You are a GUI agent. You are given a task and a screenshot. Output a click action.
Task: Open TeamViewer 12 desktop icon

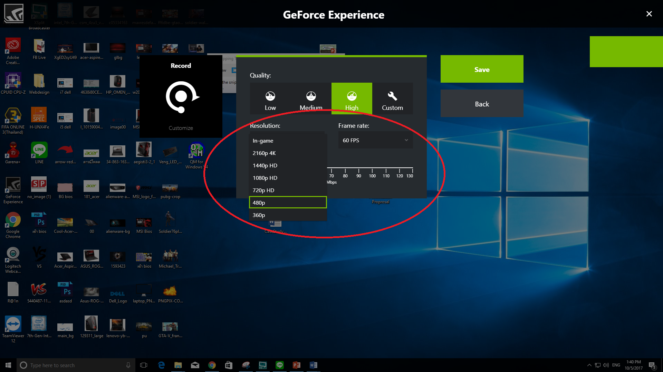(13, 329)
